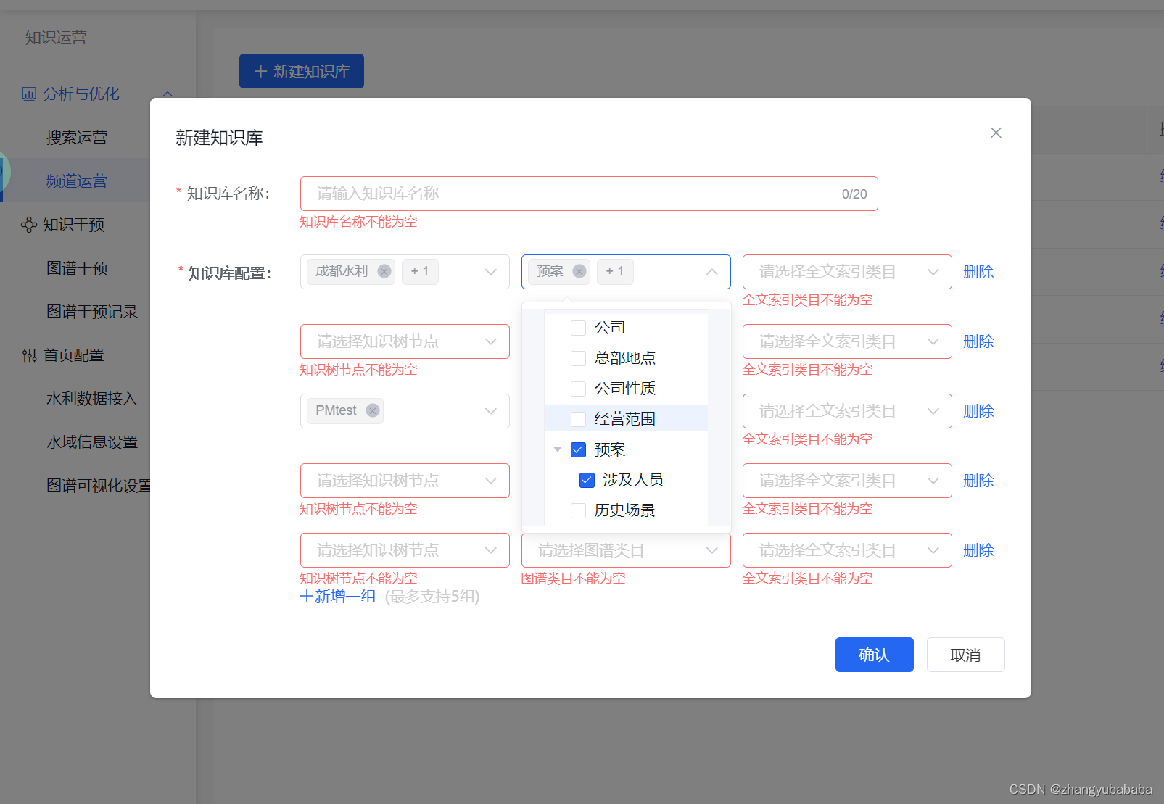This screenshot has width=1164, height=804.
Task: Check the 公司 checkbox
Action: click(x=578, y=328)
